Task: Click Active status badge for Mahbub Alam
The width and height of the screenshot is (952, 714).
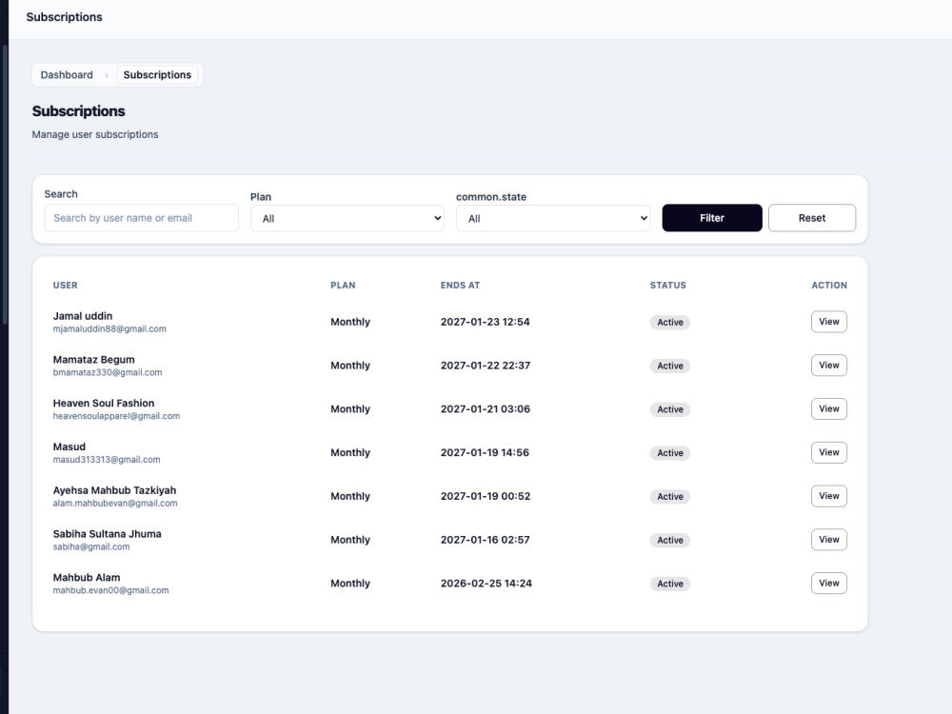Action: point(669,585)
